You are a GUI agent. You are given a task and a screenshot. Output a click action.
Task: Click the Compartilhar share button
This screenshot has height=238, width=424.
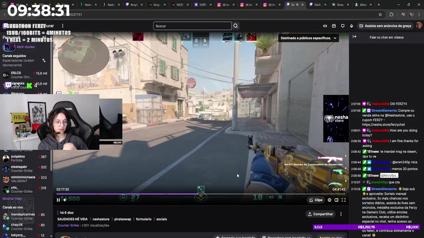(320, 214)
